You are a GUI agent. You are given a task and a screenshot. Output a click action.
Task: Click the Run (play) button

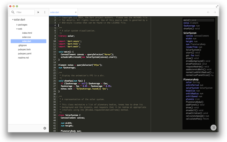(38, 12)
